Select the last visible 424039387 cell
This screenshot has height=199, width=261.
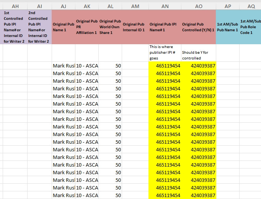tap(199, 195)
